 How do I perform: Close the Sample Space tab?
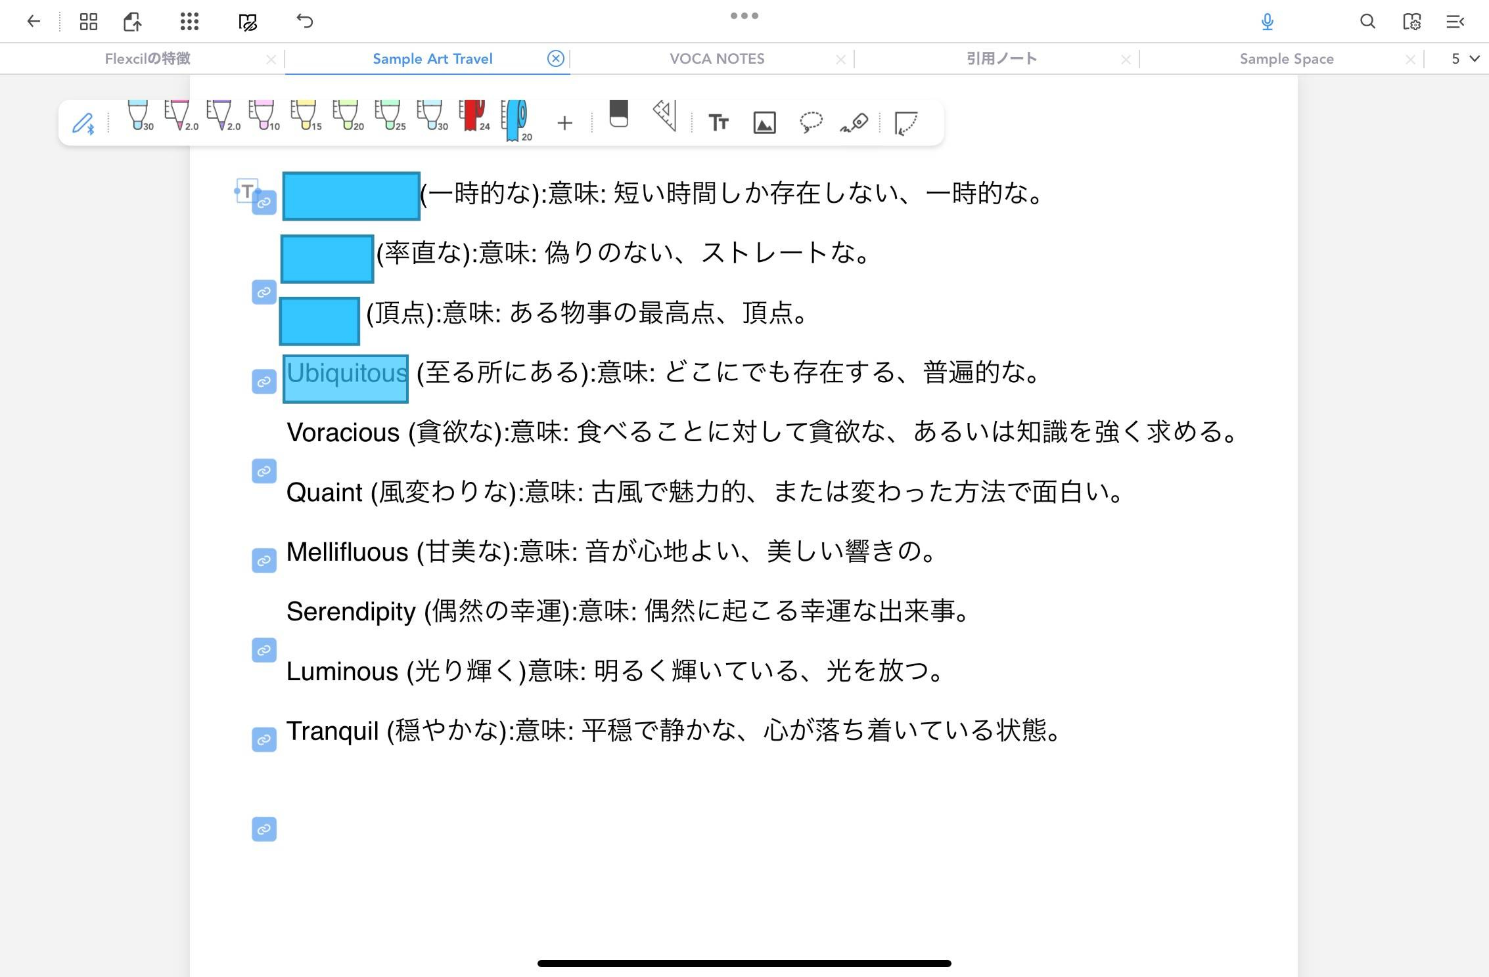point(1410,59)
